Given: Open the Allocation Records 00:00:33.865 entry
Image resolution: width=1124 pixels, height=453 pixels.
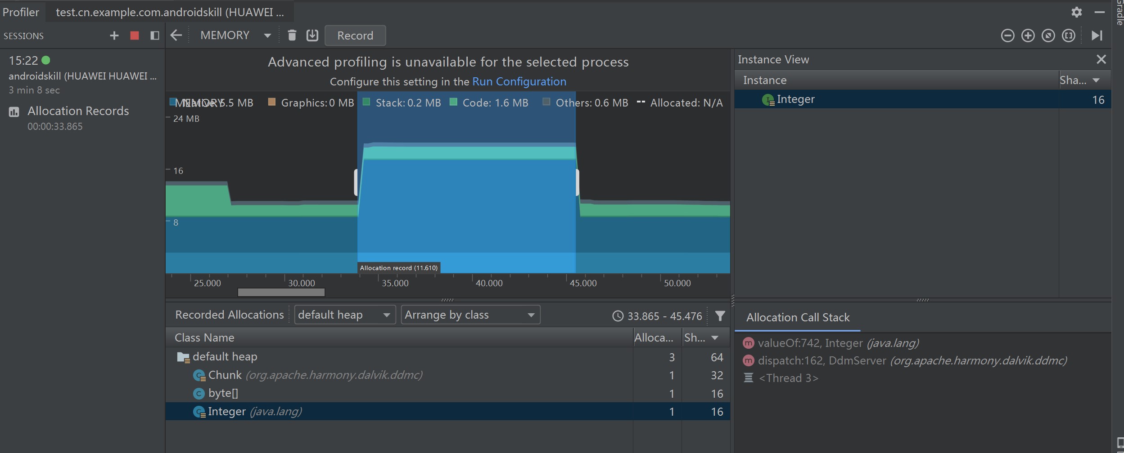Looking at the screenshot, I should (x=82, y=118).
